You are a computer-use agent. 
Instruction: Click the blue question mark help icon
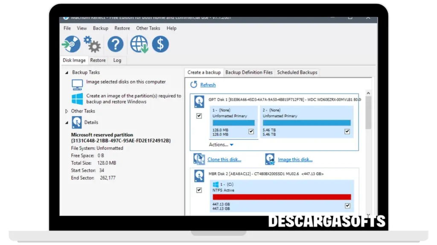pos(115,44)
